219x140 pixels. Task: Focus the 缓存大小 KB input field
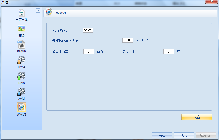[169, 52]
